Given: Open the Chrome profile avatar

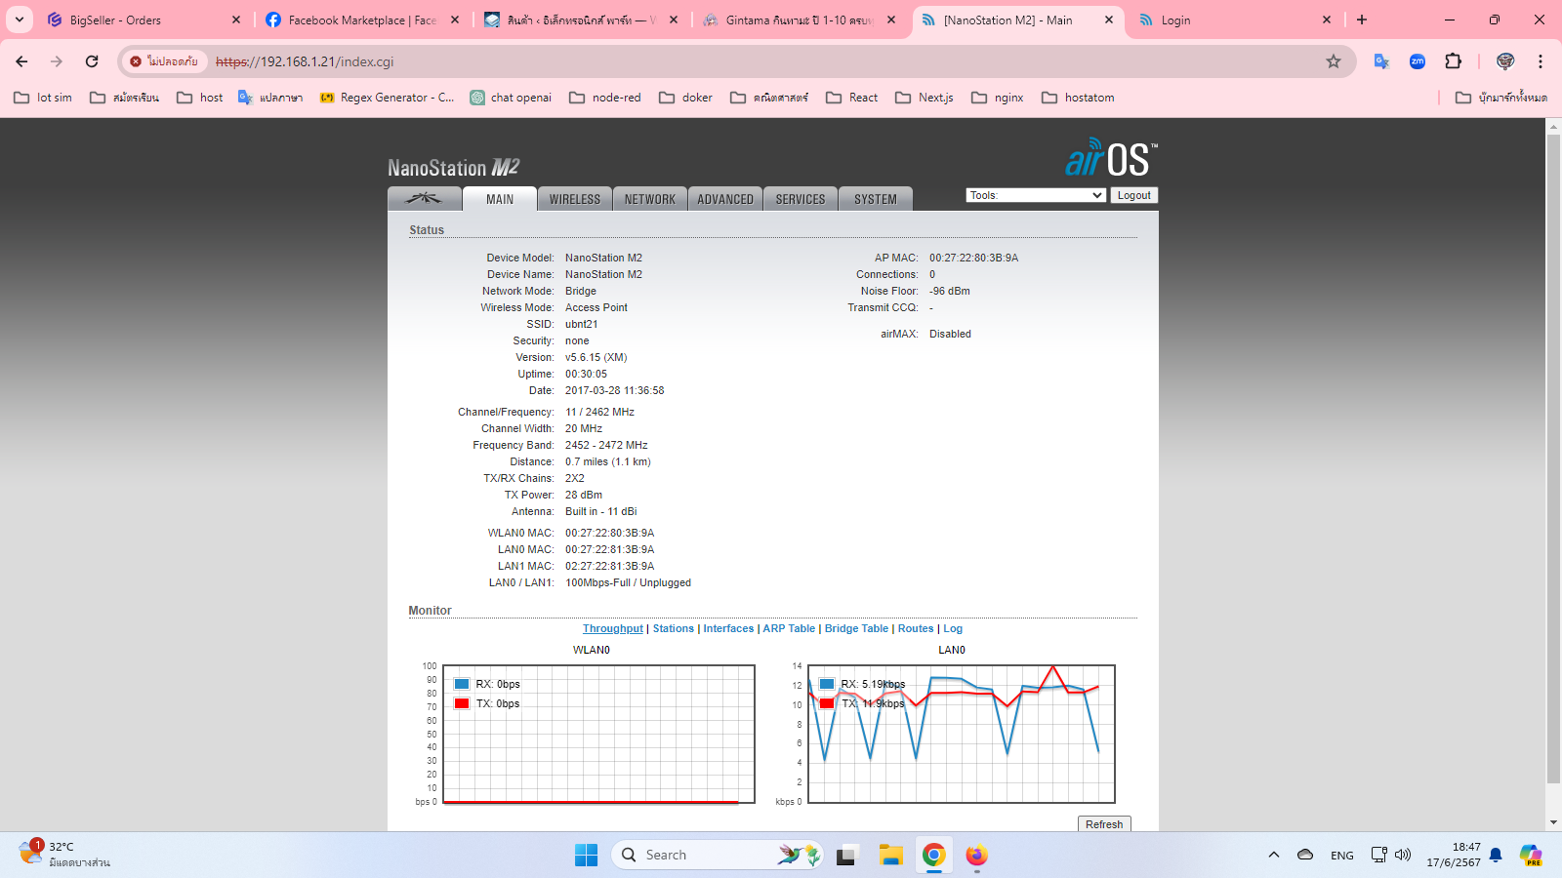Looking at the screenshot, I should 1505,61.
